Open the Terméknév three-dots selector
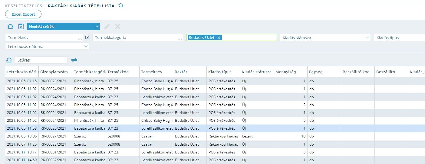 tap(80, 38)
